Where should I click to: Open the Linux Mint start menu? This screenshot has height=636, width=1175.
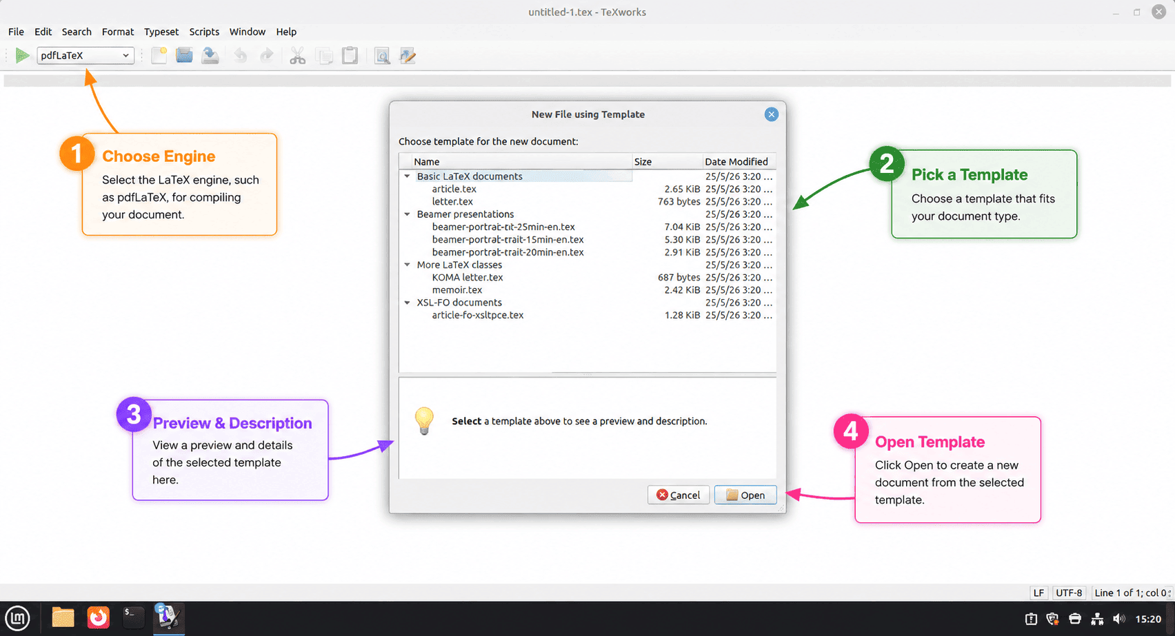[17, 617]
